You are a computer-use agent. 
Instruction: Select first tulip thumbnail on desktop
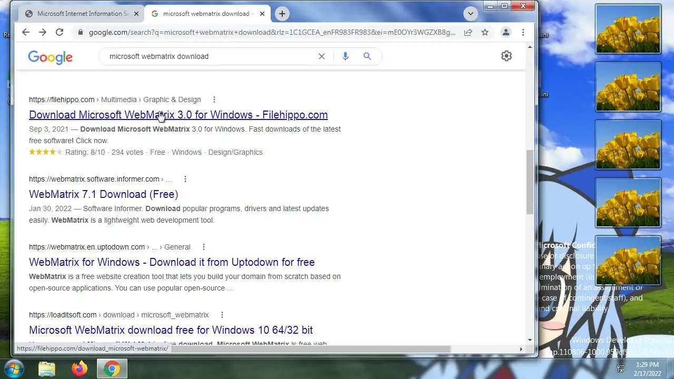point(628,29)
